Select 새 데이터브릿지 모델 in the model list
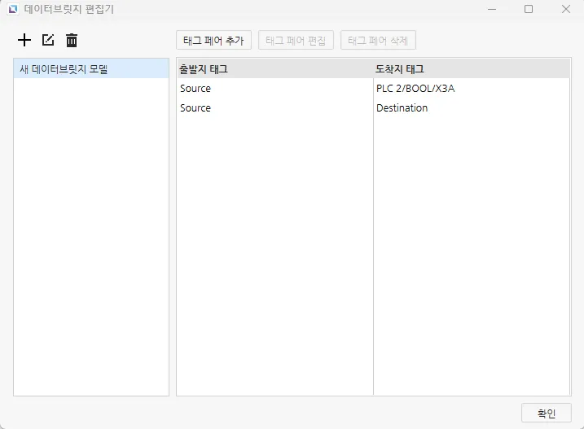This screenshot has height=429, width=584. click(x=64, y=69)
